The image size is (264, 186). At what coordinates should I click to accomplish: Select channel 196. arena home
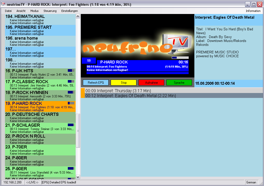tap(40, 41)
